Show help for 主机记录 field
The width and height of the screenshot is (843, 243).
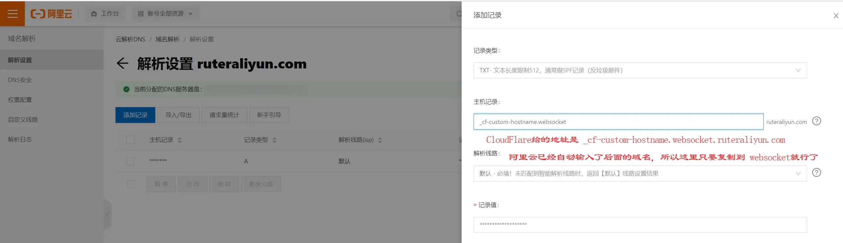click(816, 121)
